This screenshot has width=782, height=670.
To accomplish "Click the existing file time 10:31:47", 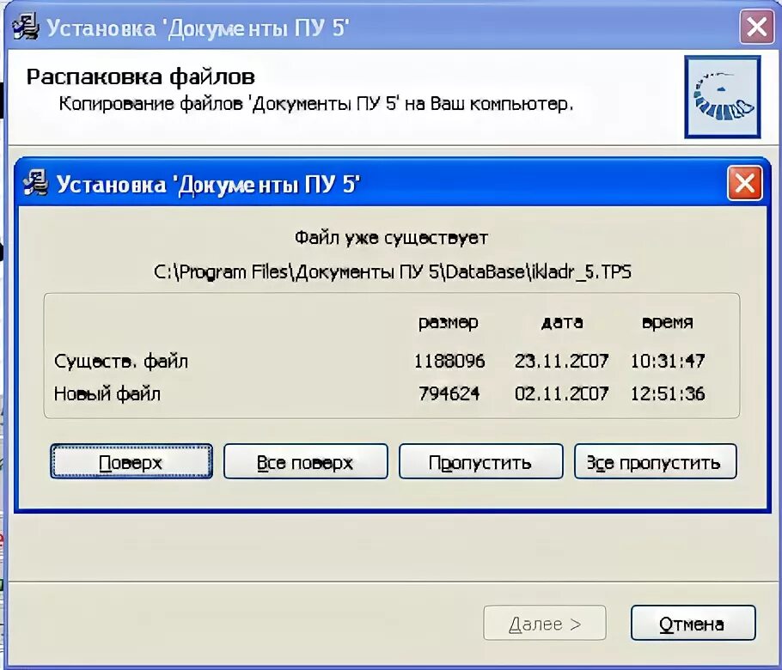I will tap(668, 361).
